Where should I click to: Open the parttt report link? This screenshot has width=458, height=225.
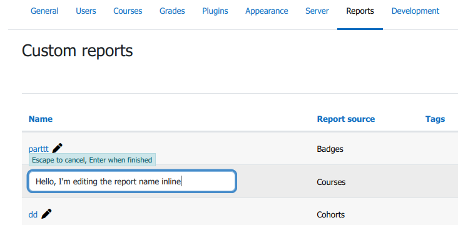coord(39,149)
